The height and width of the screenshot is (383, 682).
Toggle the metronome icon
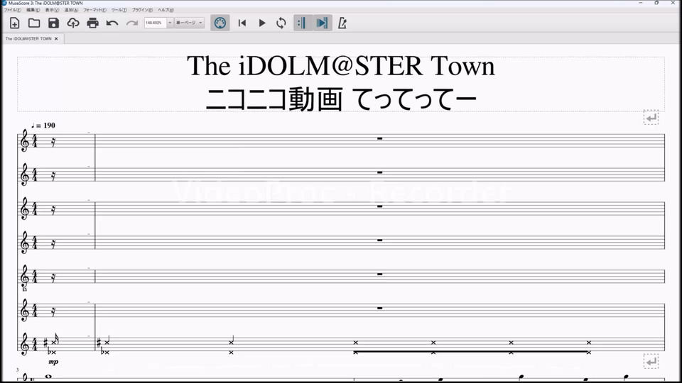342,23
